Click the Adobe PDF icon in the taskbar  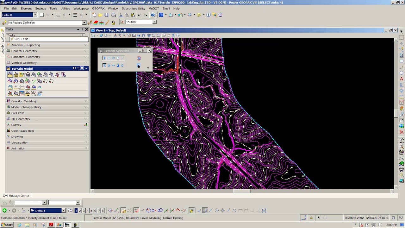[51, 225]
